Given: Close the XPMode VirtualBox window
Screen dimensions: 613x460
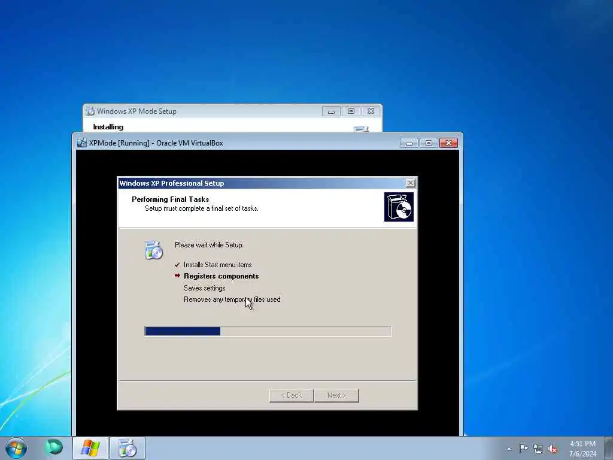Looking at the screenshot, I should coord(448,143).
